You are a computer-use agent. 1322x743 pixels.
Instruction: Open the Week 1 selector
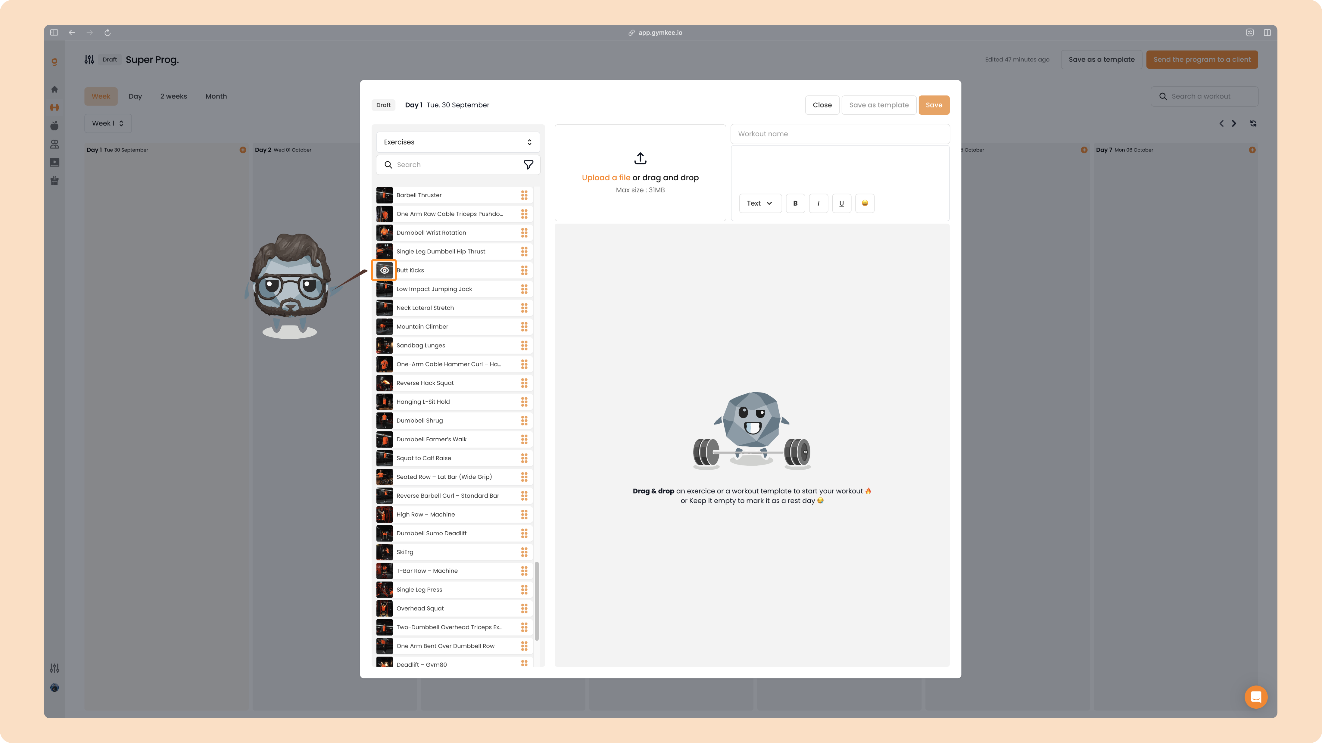point(108,123)
